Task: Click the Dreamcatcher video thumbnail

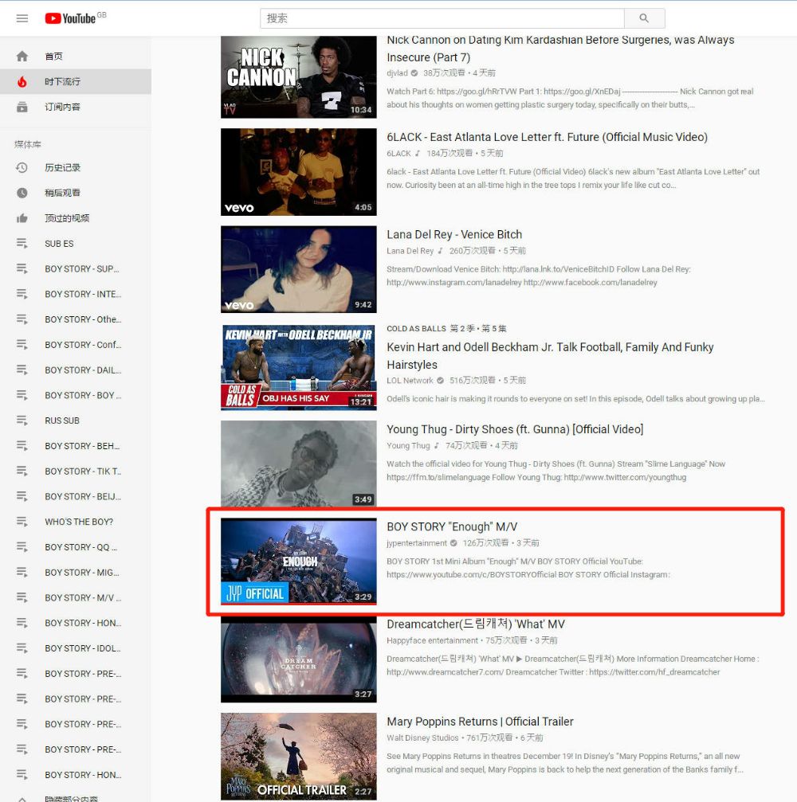Action: pos(299,659)
